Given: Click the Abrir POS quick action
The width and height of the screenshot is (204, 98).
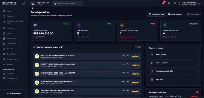Looking at the screenshot, I should [x=173, y=79].
